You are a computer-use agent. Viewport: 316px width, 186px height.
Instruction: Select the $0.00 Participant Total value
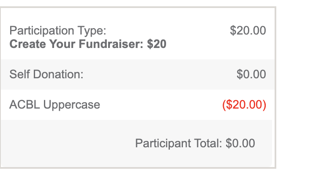click(x=240, y=143)
